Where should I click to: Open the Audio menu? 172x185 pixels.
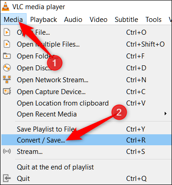coord(73,20)
